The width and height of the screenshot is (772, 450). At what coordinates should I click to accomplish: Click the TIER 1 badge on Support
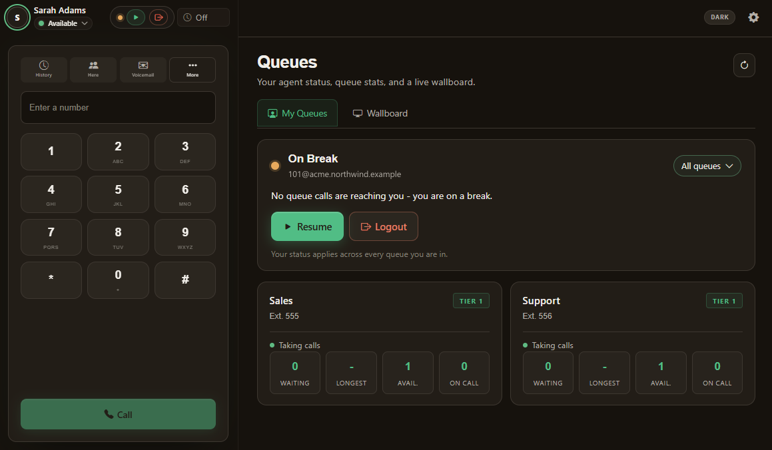coord(724,301)
